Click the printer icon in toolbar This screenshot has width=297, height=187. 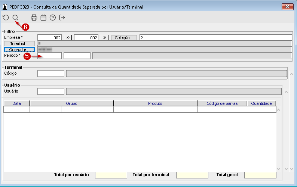point(34,18)
